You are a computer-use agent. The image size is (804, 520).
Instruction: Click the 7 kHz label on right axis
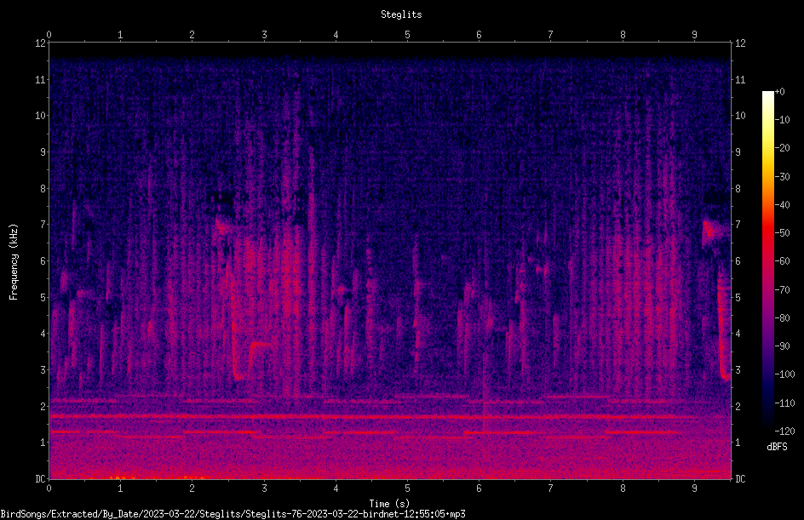click(x=738, y=225)
